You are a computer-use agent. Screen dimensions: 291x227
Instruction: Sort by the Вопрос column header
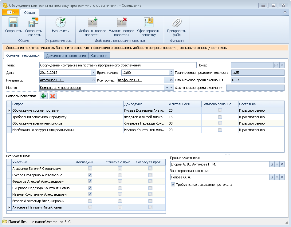tap(68, 104)
